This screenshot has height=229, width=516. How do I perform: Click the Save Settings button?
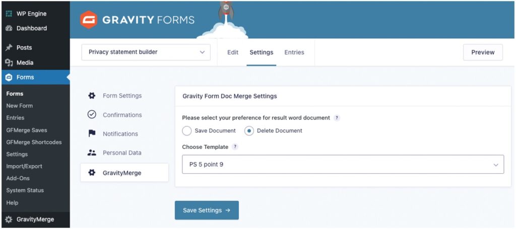(207, 210)
